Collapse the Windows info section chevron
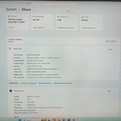The width and height of the screenshot is (121, 121). tap(116, 91)
